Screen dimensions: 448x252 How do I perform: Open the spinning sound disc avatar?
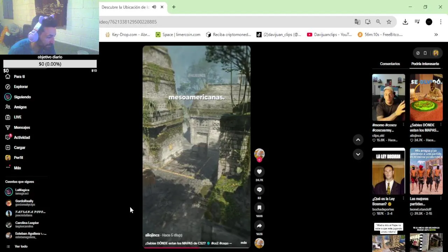(x=259, y=243)
